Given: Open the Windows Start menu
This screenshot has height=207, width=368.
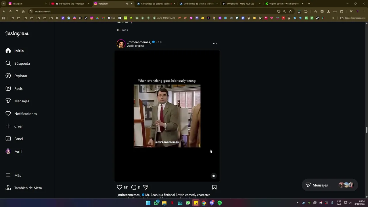Looking at the screenshot, I should 148,203.
